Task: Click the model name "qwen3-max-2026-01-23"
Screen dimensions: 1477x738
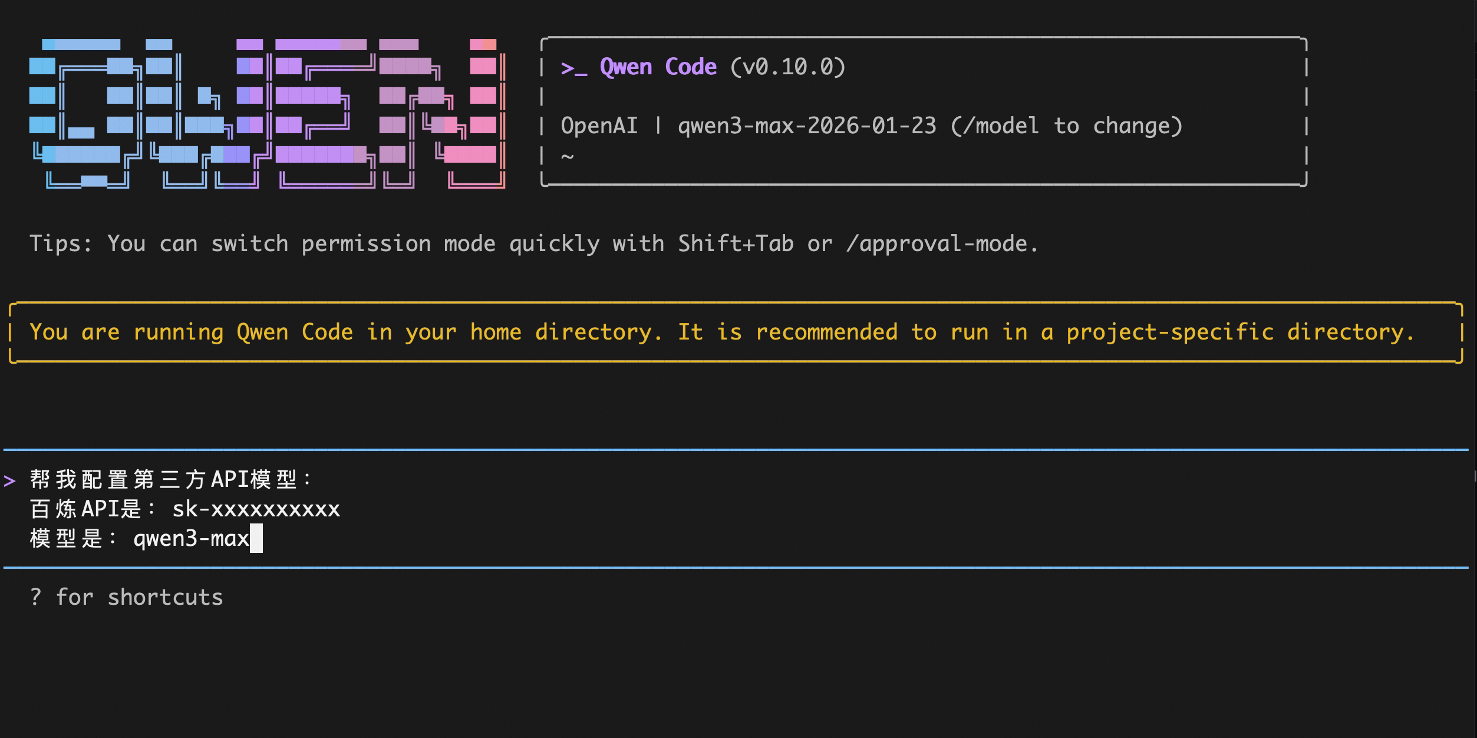Action: [807, 126]
